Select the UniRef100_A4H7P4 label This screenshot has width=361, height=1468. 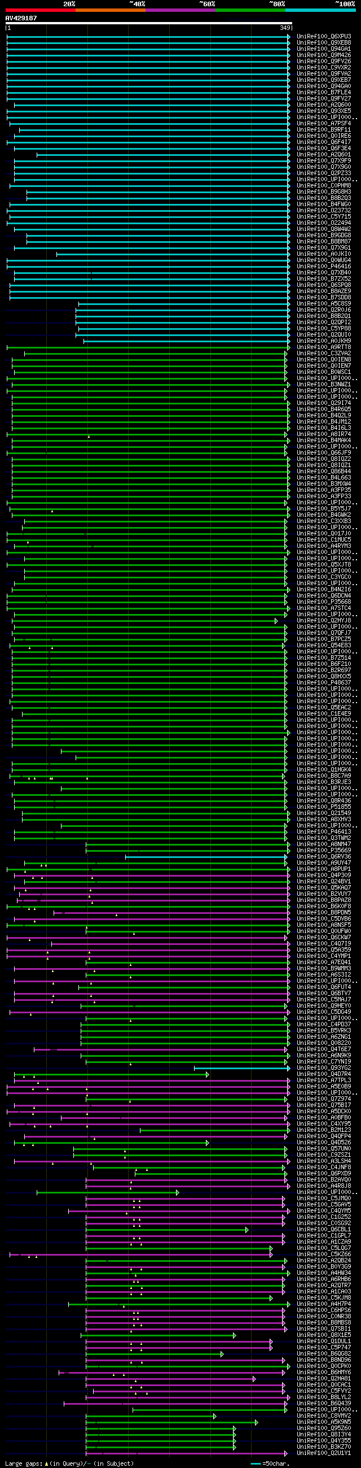[x=324, y=1304]
